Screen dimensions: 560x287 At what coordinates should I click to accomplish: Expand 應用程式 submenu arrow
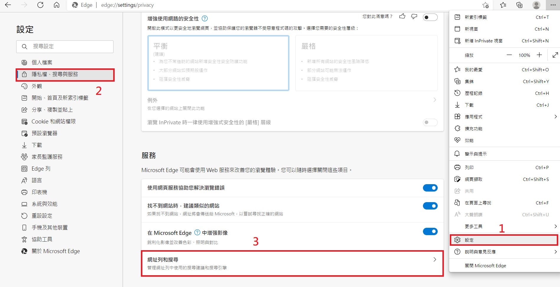pos(556,117)
